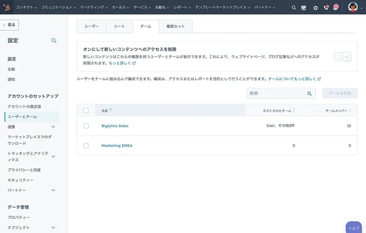Open the top nav パートナー dropdown

coord(265,7)
